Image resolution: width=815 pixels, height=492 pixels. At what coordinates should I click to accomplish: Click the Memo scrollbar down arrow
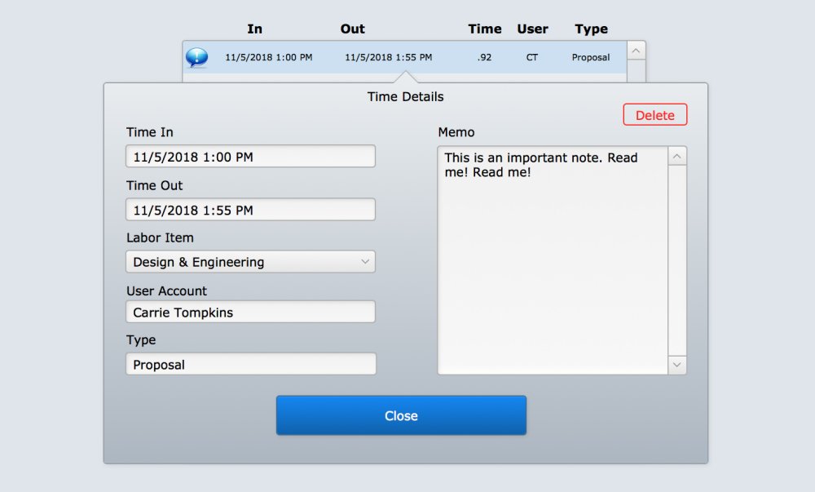[677, 366]
